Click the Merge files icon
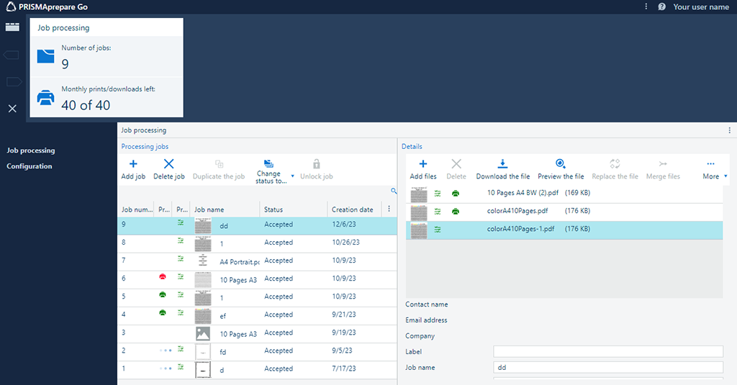This screenshot has width=737, height=385. click(663, 163)
